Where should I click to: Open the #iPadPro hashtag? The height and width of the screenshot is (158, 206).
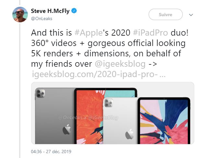pos(150,33)
